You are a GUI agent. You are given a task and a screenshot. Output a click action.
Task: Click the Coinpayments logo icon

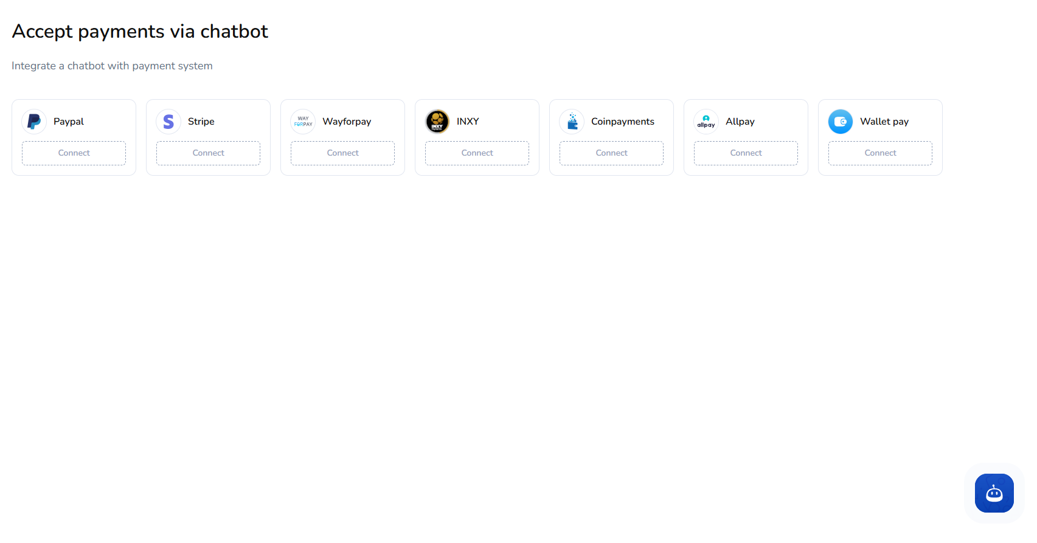(x=572, y=122)
